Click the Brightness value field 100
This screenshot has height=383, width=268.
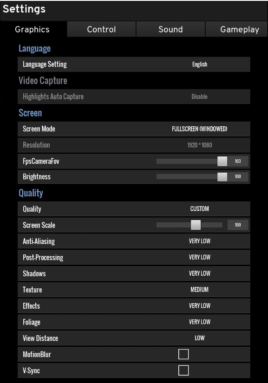pyautogui.click(x=238, y=176)
